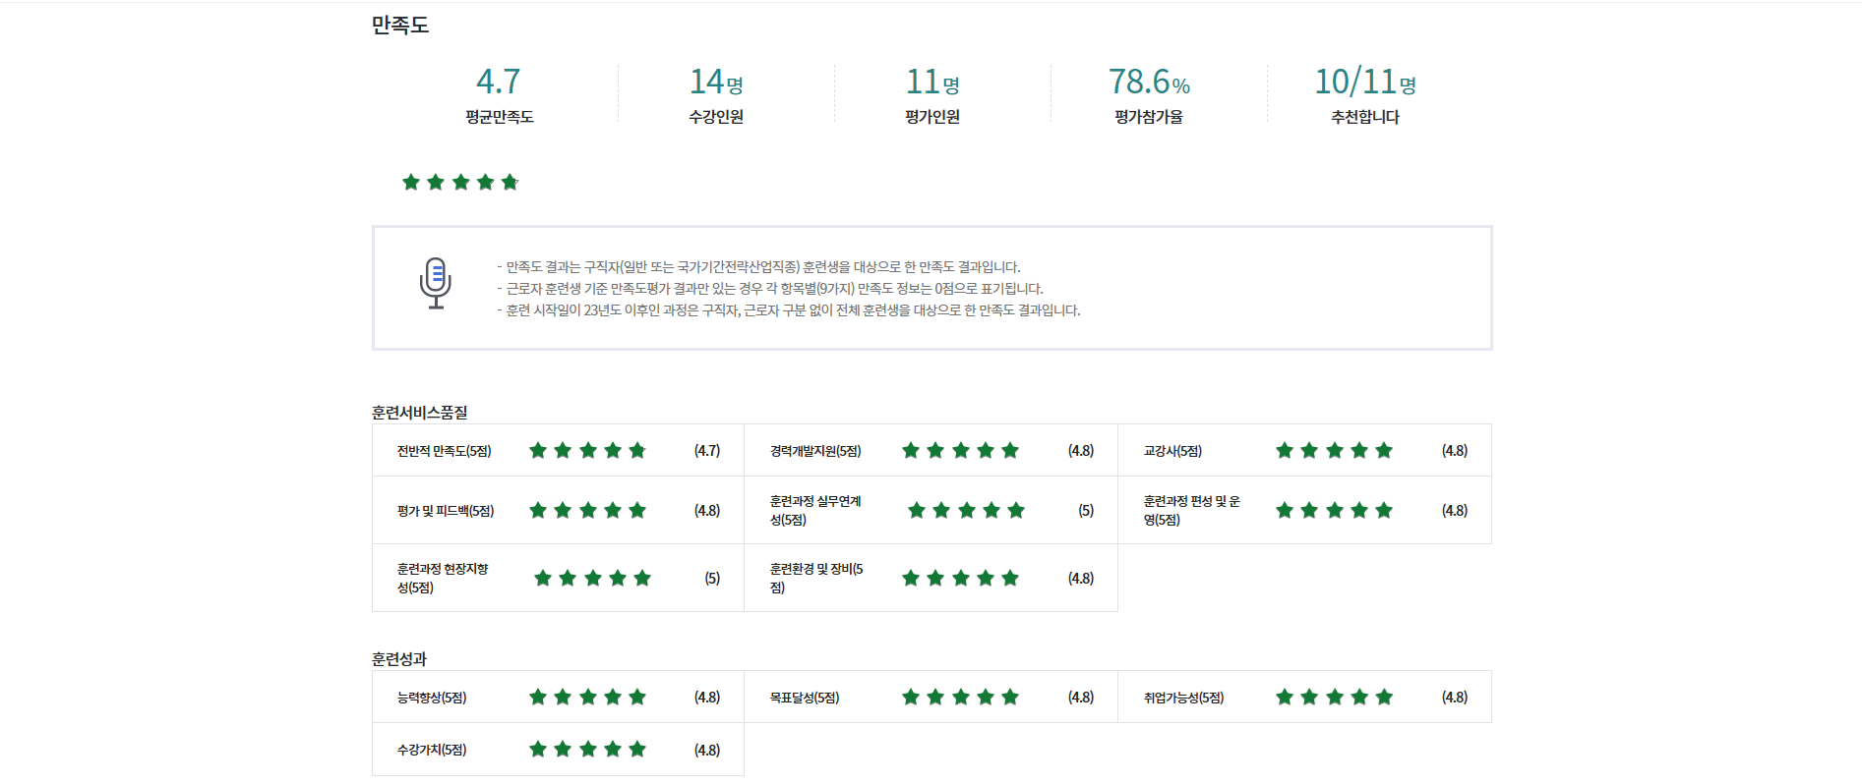This screenshot has height=784, width=1862.
Task: Click the 교강사(5점) label
Action: click(1172, 451)
